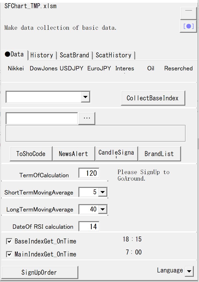Screen dimensions: 199x282
Task: Click the ToShoCode button
Action: 31,154
